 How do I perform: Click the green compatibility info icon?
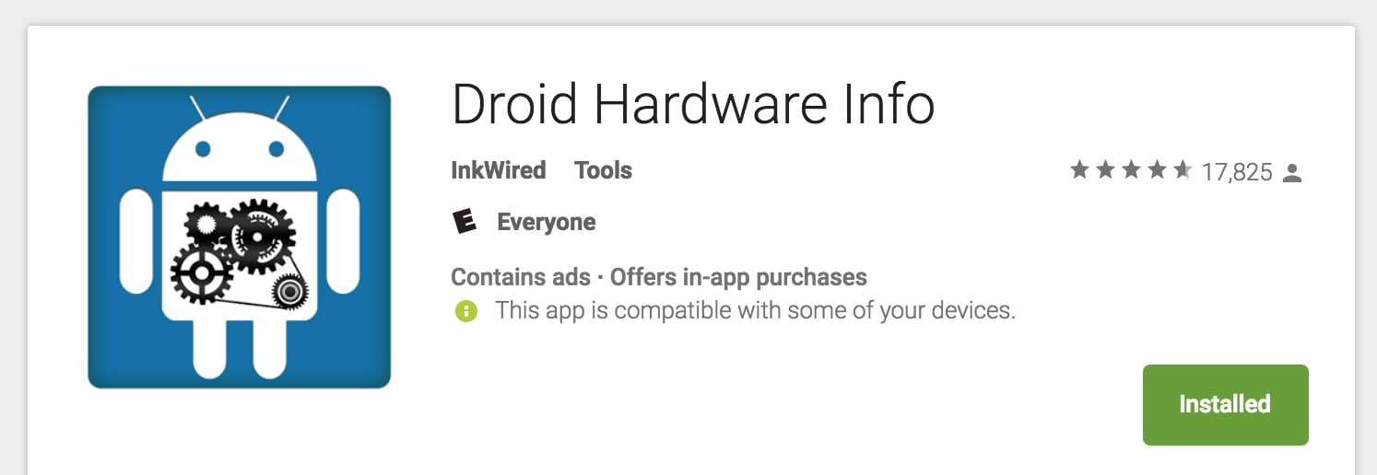(466, 311)
